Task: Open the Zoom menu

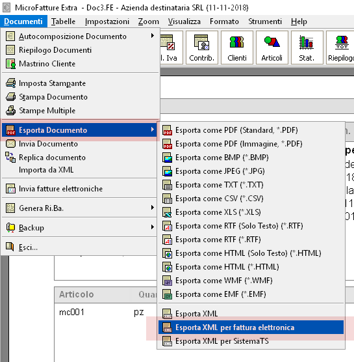Action: pyautogui.click(x=148, y=21)
